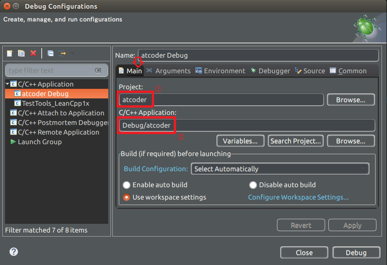Select Use workspace settings option

pyautogui.click(x=126, y=198)
